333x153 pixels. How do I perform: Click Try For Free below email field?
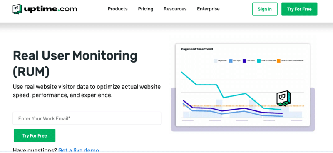pos(35,135)
